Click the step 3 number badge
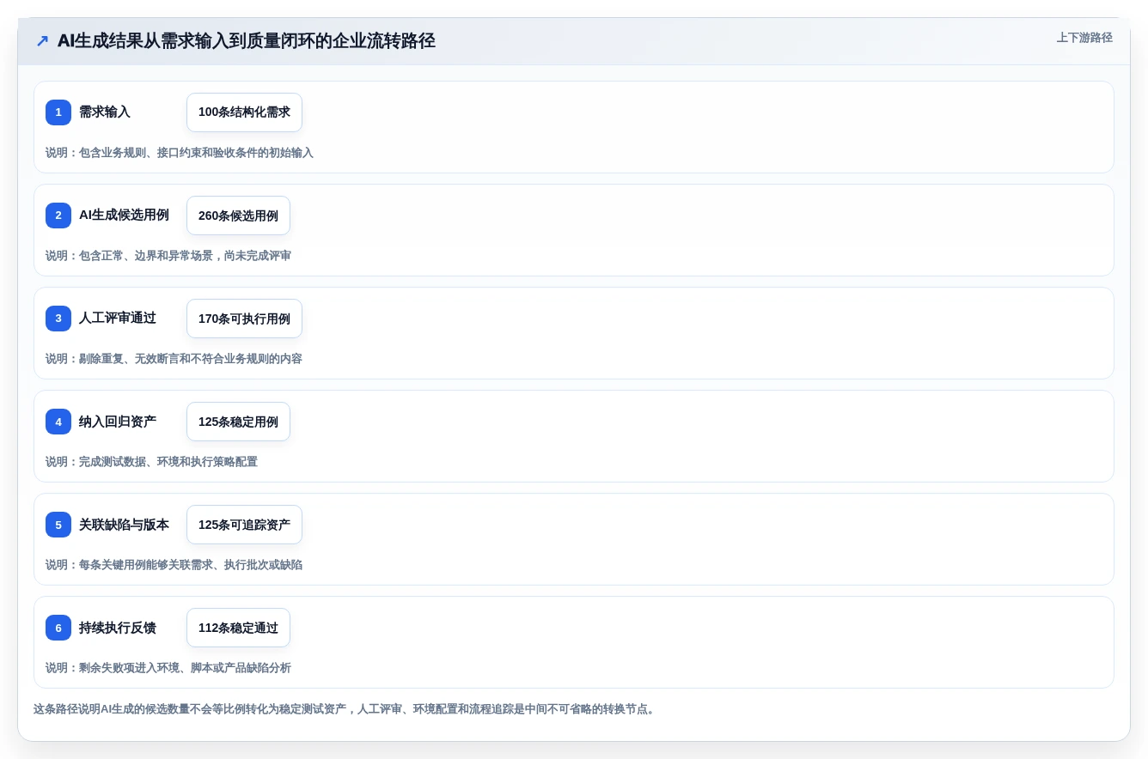1148x759 pixels. (58, 319)
